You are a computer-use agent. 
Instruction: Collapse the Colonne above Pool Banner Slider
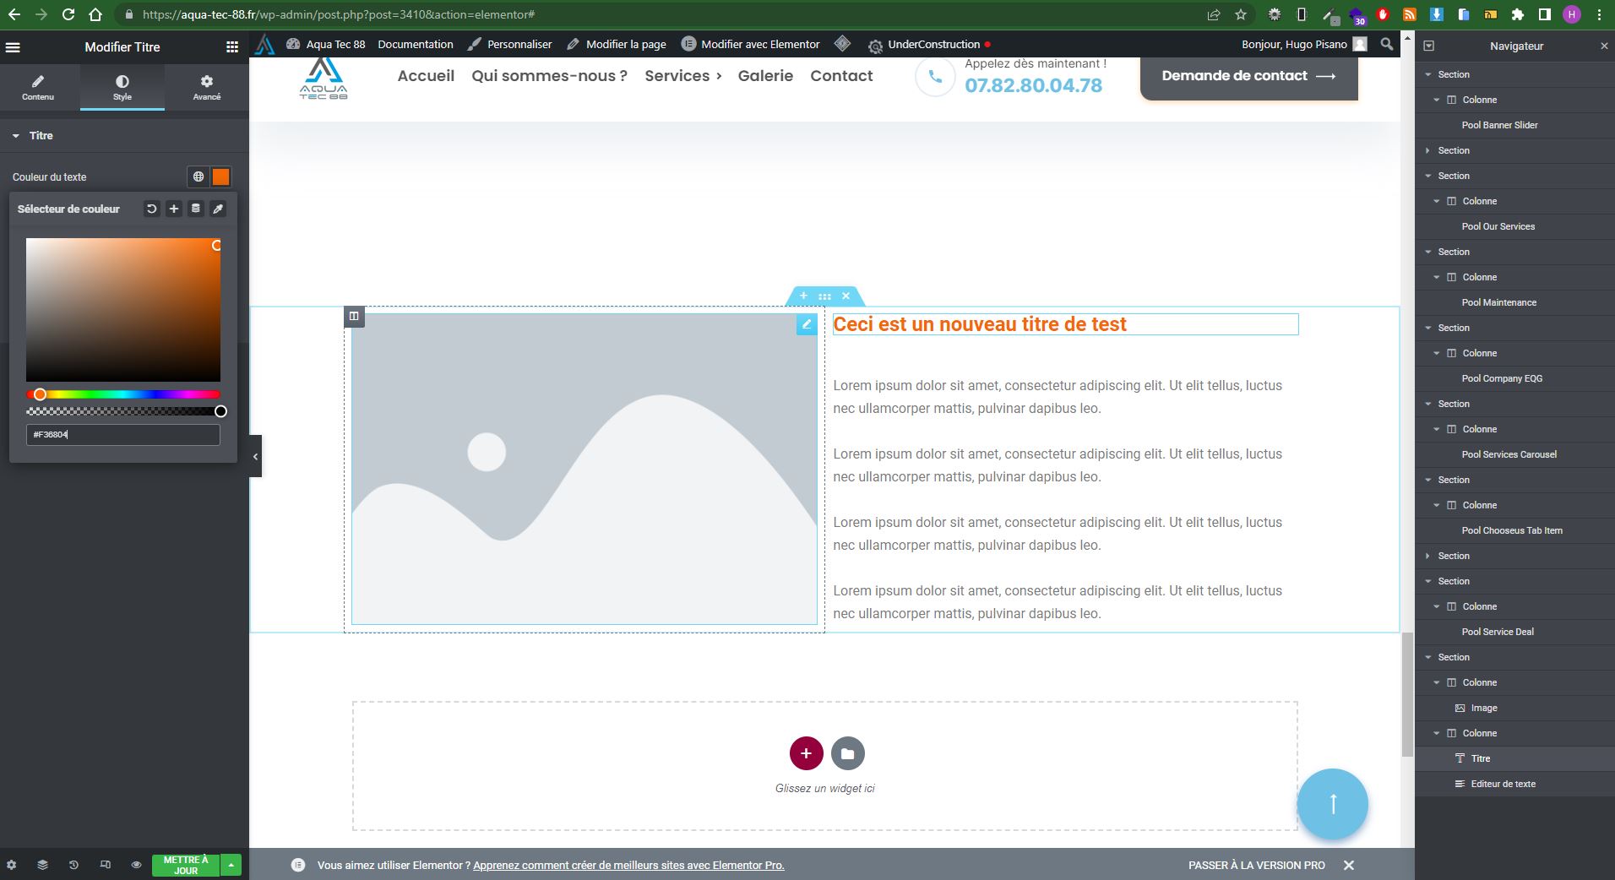coord(1437,100)
